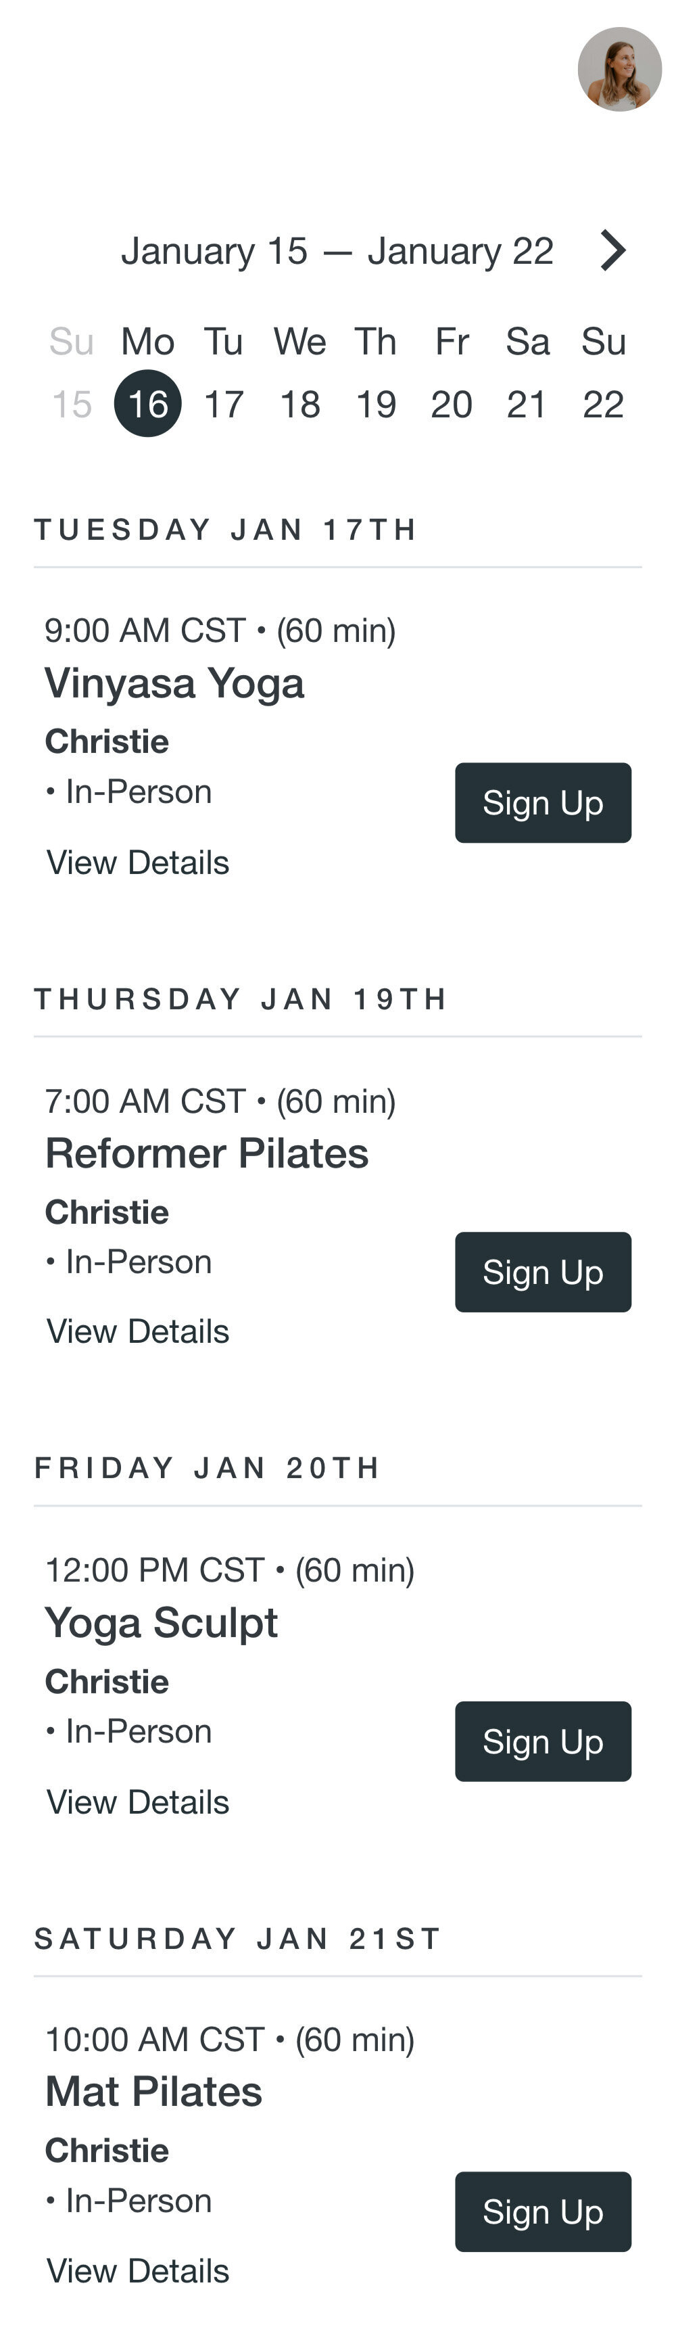Open the profile avatar photo

coord(619,69)
